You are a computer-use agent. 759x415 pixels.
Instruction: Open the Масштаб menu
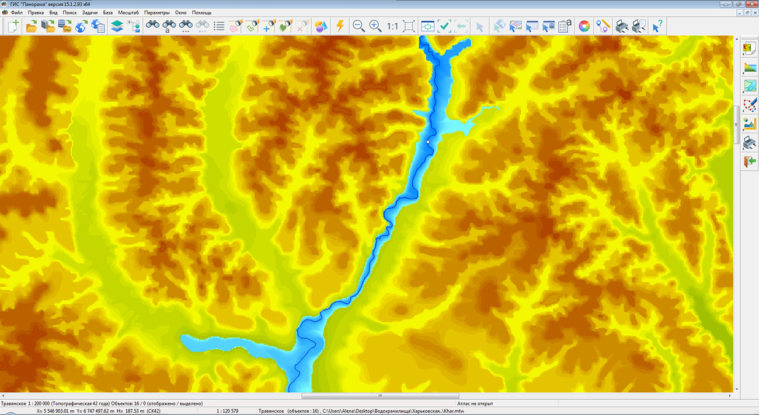(x=128, y=12)
